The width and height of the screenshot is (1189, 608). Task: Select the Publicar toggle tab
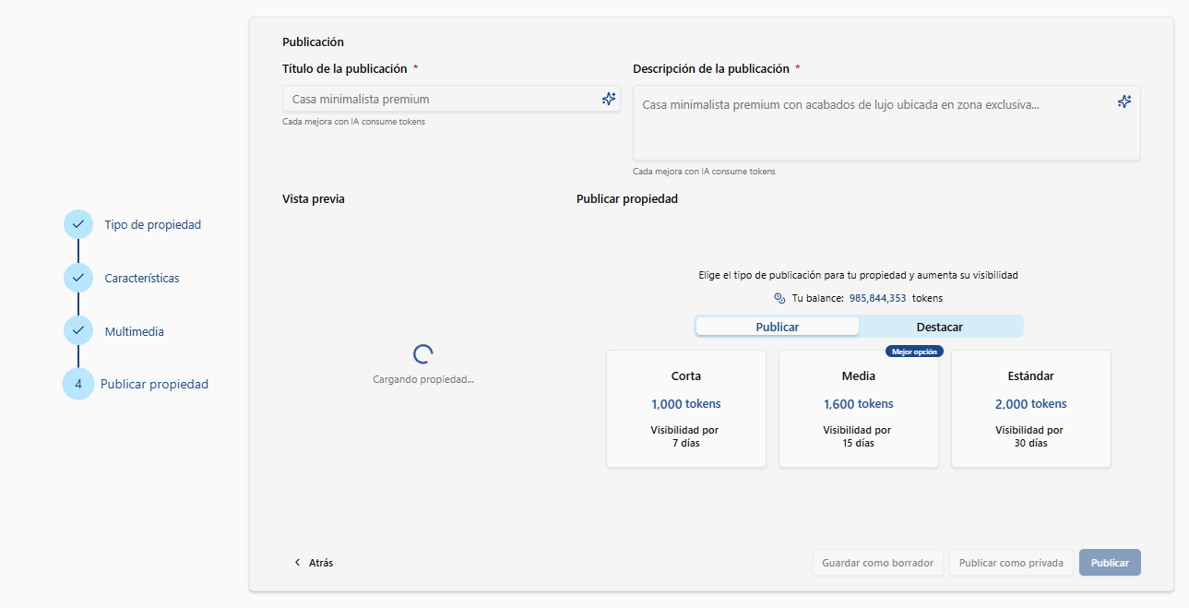point(777,327)
